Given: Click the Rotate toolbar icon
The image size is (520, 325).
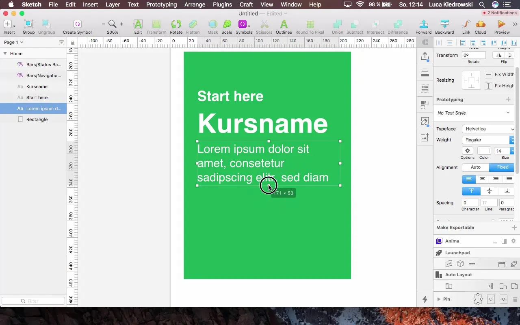Looking at the screenshot, I should (x=176, y=24).
